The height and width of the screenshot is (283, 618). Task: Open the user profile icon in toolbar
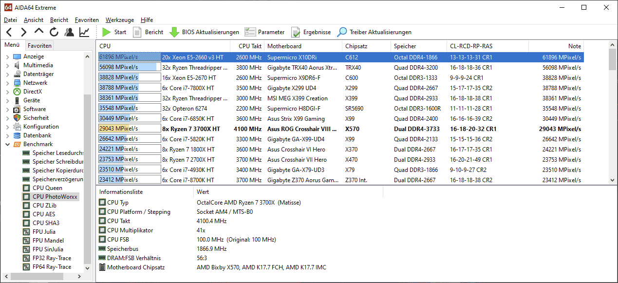coord(69,32)
